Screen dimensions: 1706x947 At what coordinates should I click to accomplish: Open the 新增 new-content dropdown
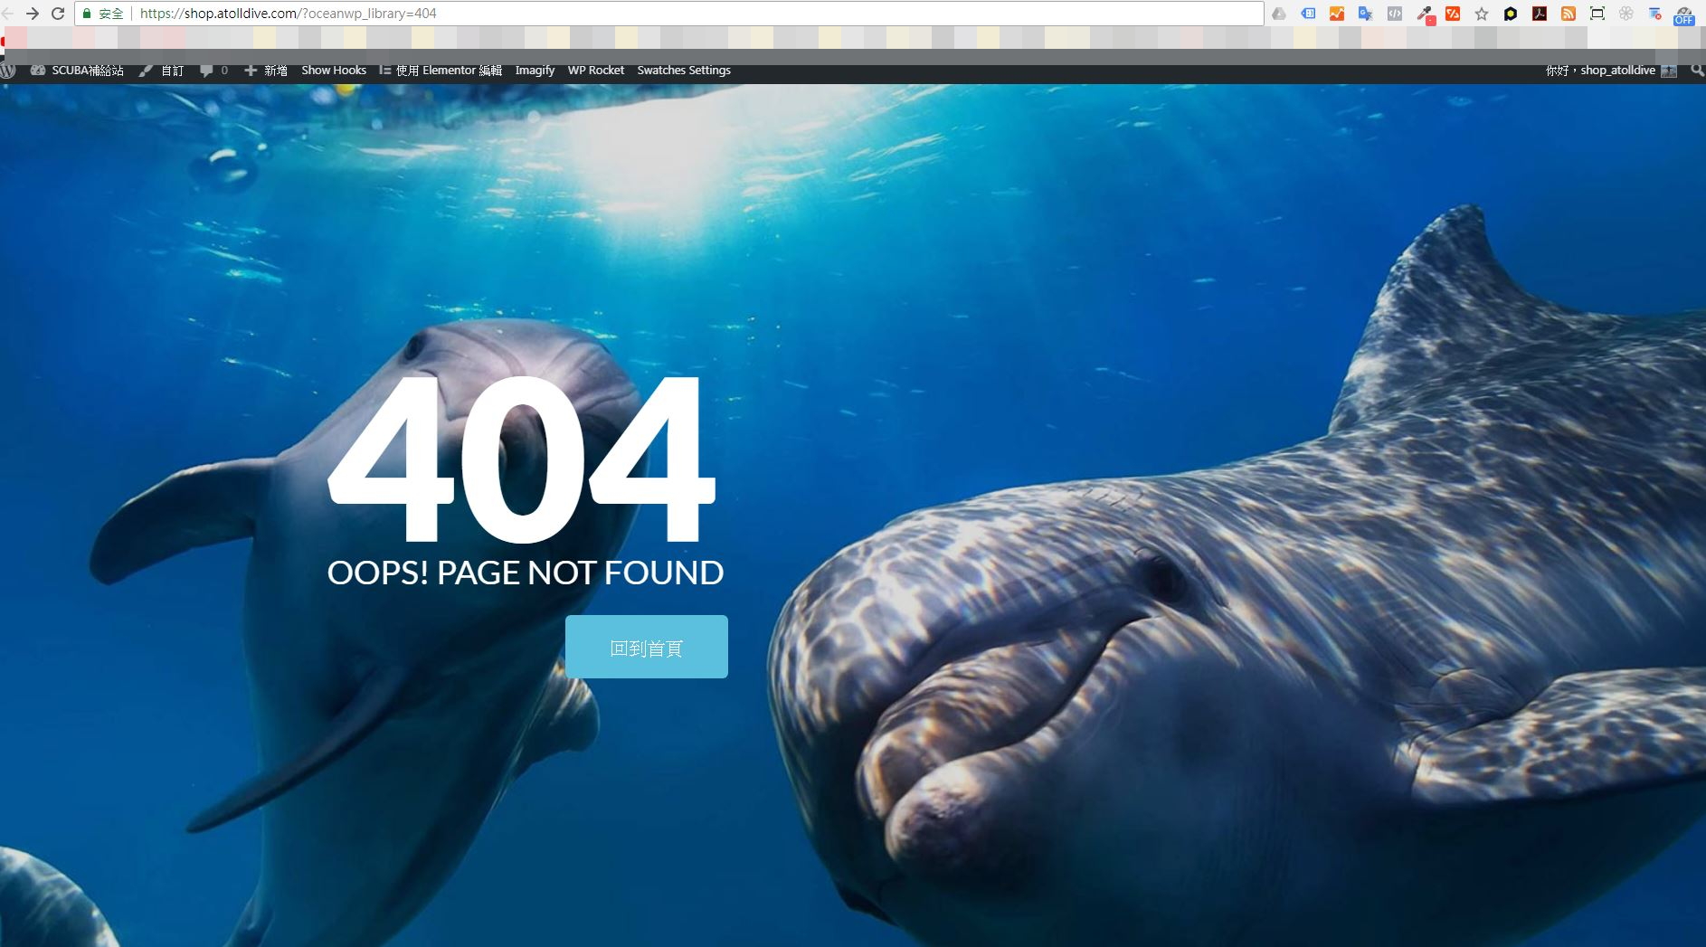pos(267,70)
